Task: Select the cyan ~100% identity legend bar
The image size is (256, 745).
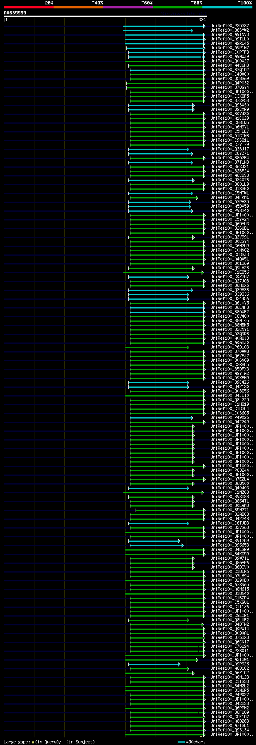Action: coord(227,7)
